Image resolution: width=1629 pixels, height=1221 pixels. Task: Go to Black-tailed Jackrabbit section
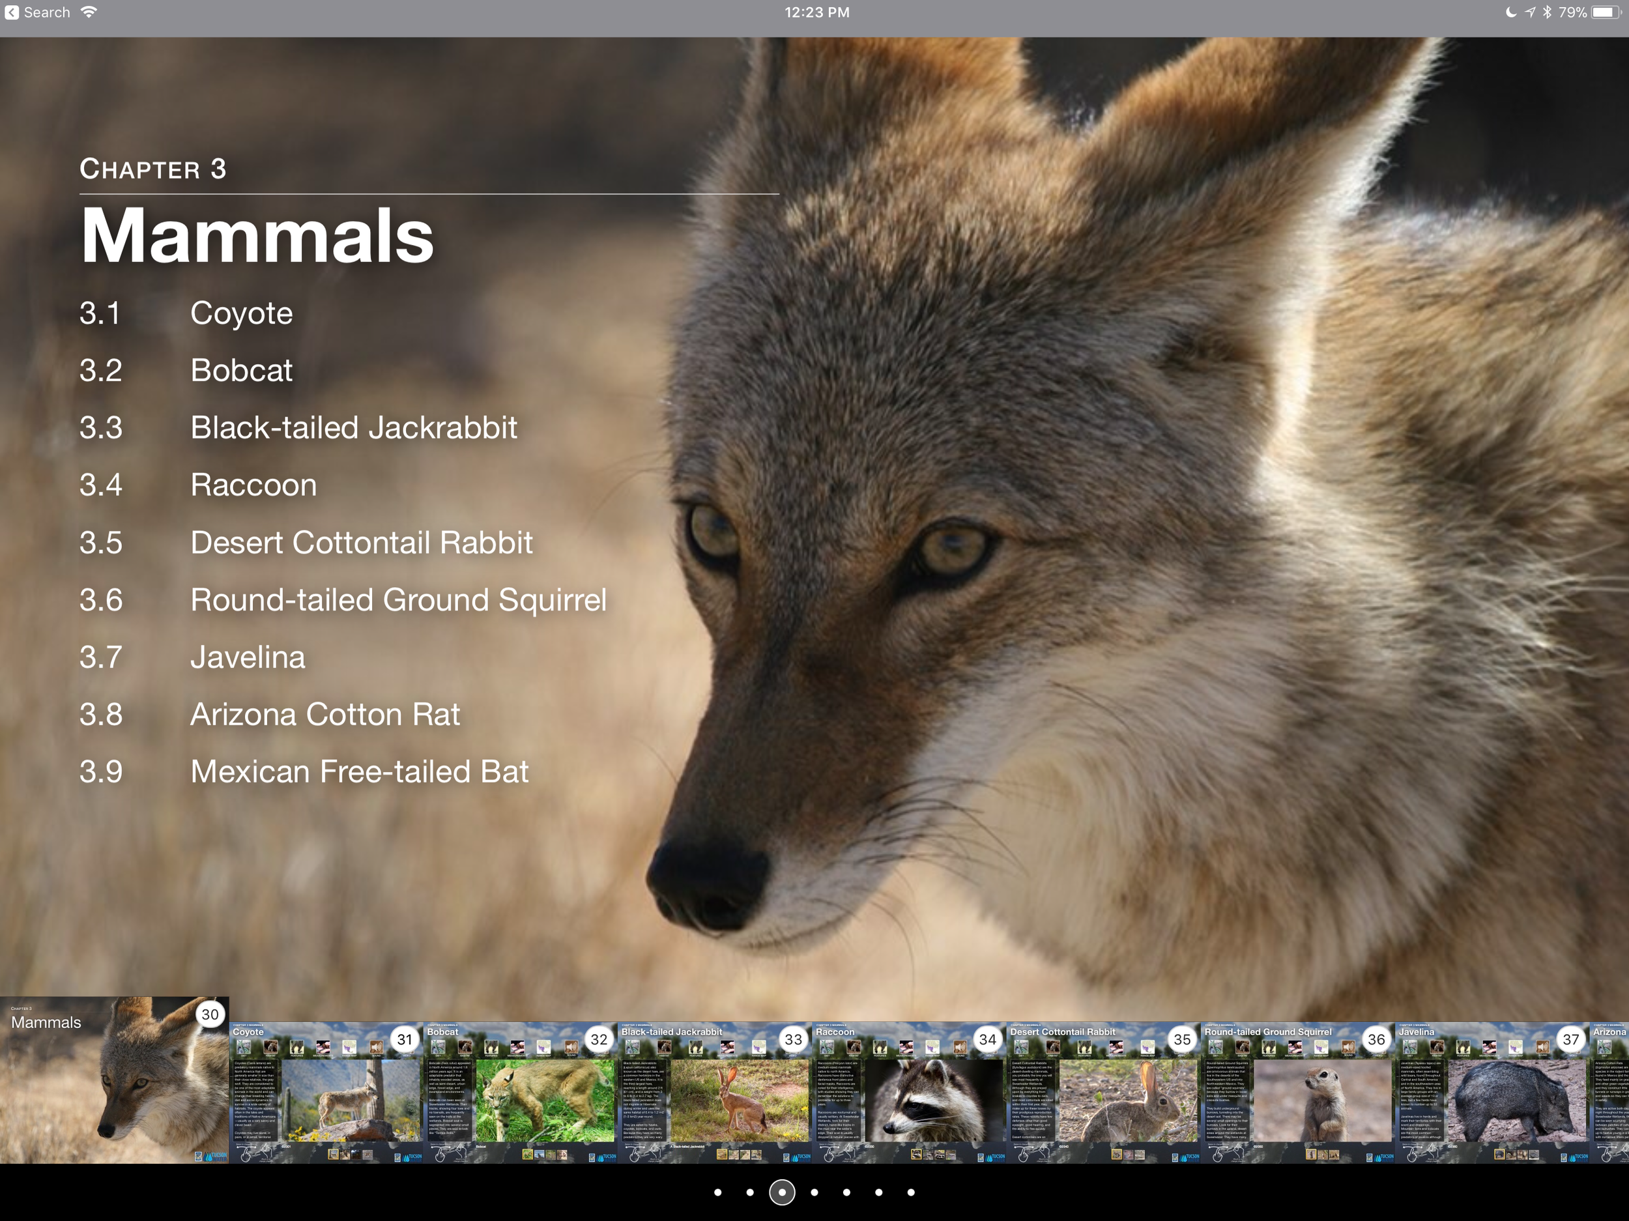(x=353, y=428)
